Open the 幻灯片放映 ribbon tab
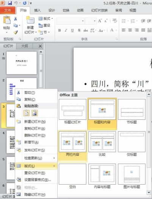Screen dimensions: 152x199 pos(99,10)
